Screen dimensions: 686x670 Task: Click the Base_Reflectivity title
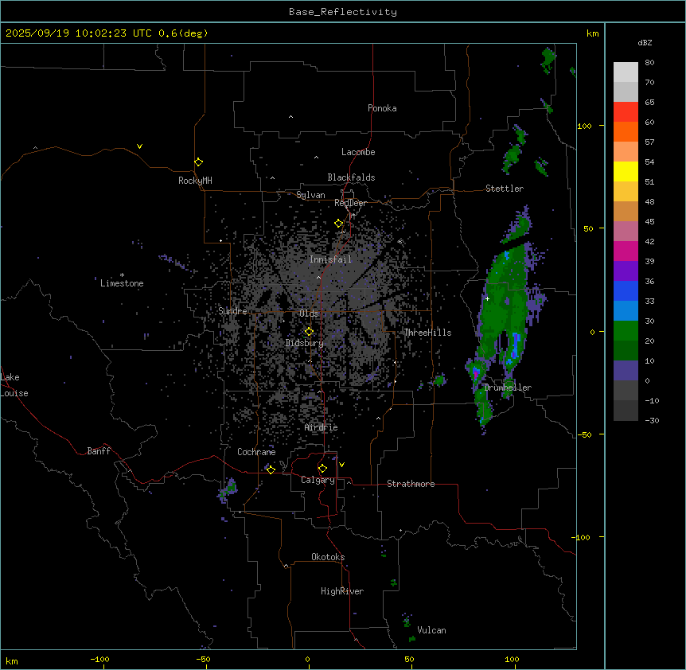(x=343, y=12)
